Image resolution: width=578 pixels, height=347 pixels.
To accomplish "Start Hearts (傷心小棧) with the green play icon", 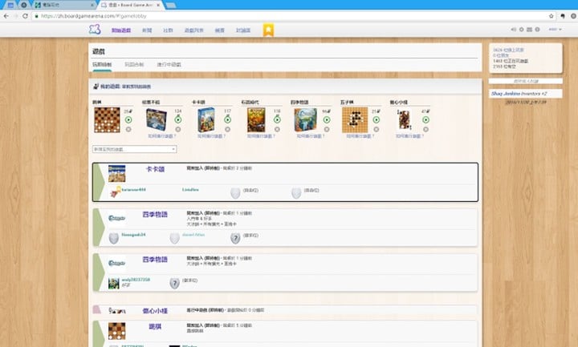I will (x=425, y=119).
